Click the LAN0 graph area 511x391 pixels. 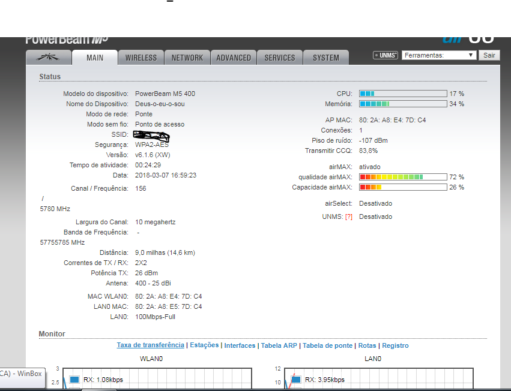tap(379, 378)
